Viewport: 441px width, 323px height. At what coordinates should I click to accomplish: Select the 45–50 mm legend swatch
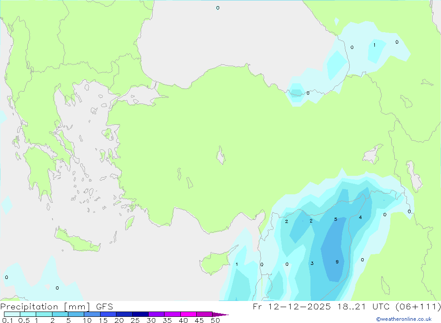(x=205, y=314)
